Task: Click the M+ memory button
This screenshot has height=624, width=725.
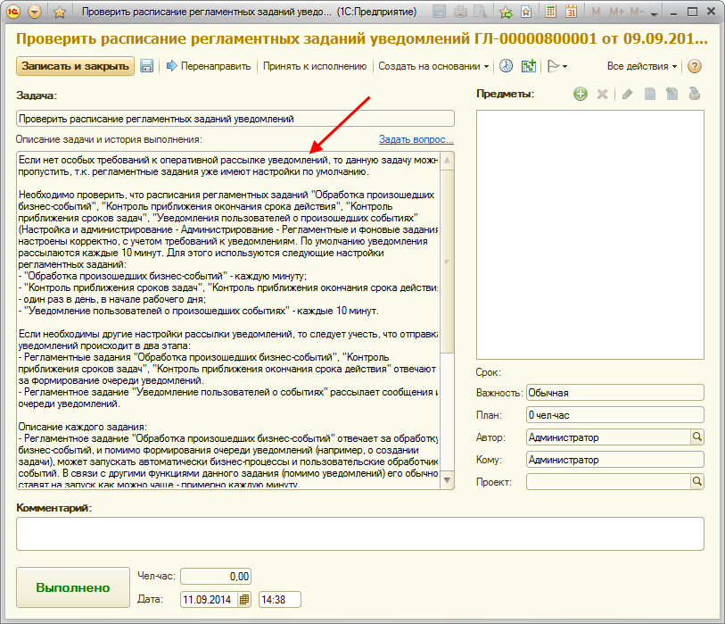Action: click(x=616, y=12)
